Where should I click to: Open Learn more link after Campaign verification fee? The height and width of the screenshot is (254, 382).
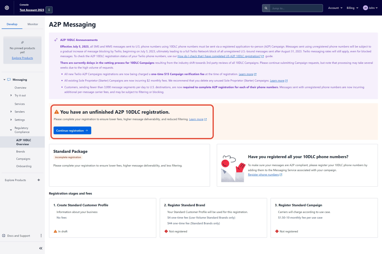(246, 74)
